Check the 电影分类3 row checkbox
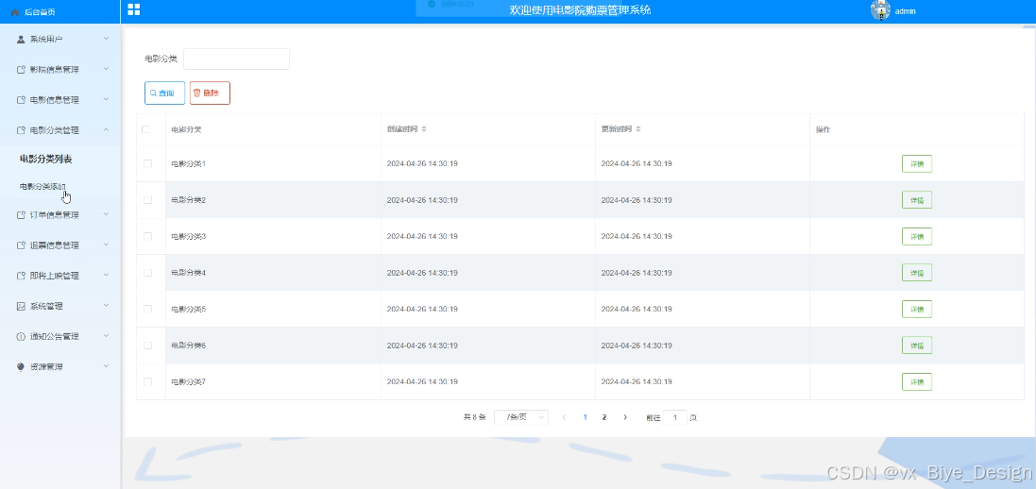The image size is (1036, 489). 148,236
